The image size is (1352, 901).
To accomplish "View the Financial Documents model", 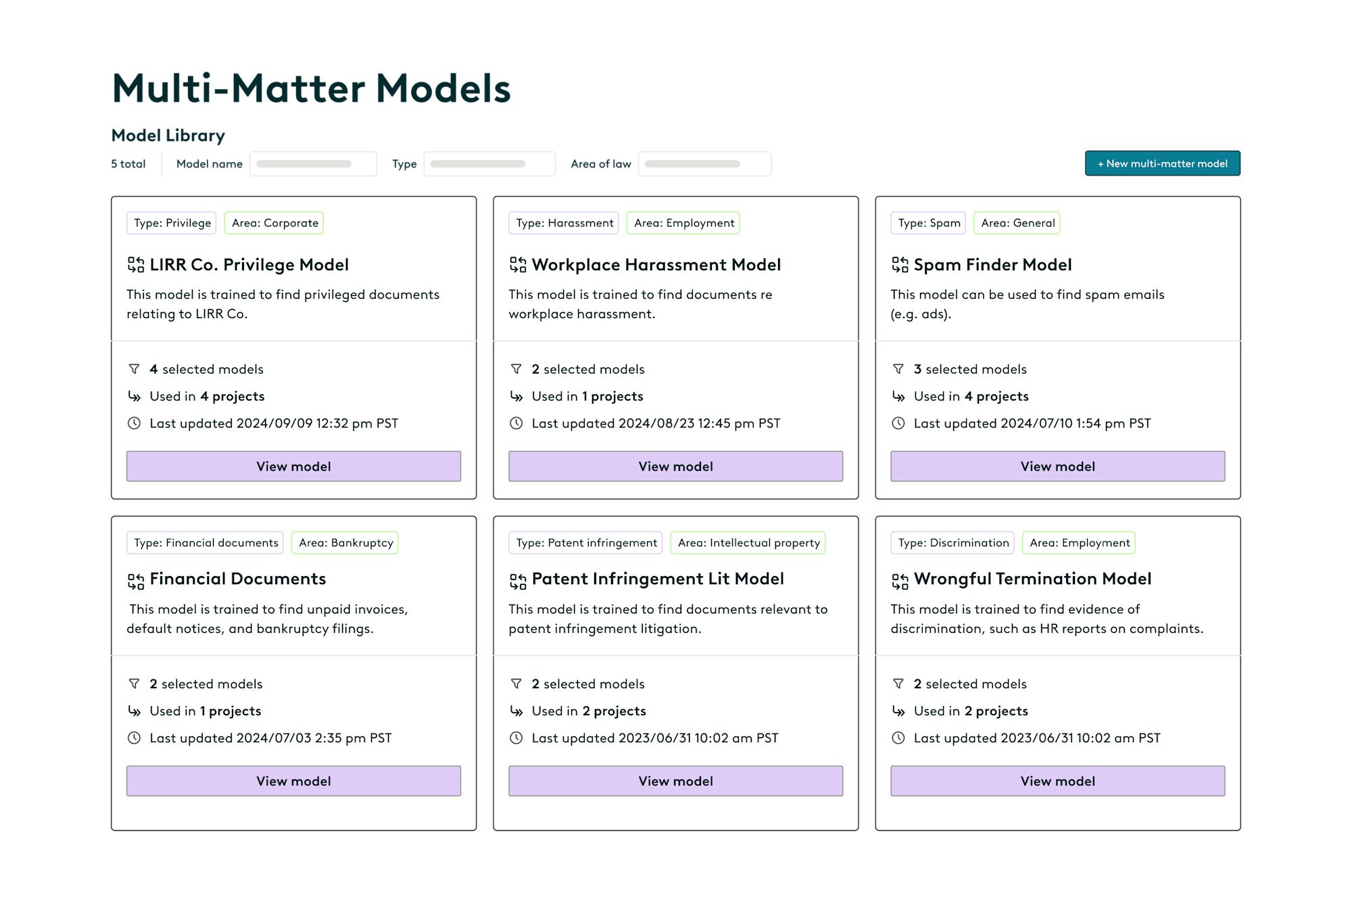I will click(293, 781).
